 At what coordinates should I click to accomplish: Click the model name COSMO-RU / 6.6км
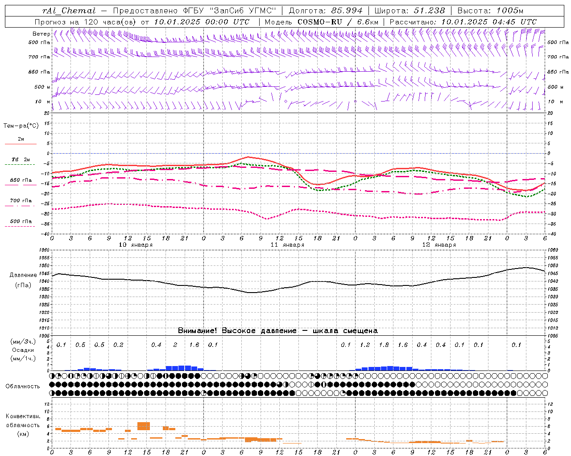(x=338, y=22)
